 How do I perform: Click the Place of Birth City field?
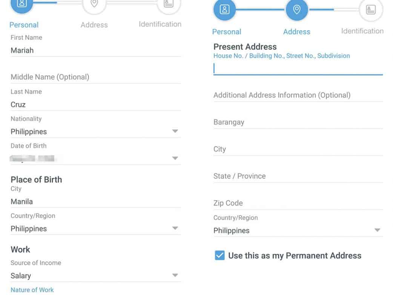(x=95, y=201)
